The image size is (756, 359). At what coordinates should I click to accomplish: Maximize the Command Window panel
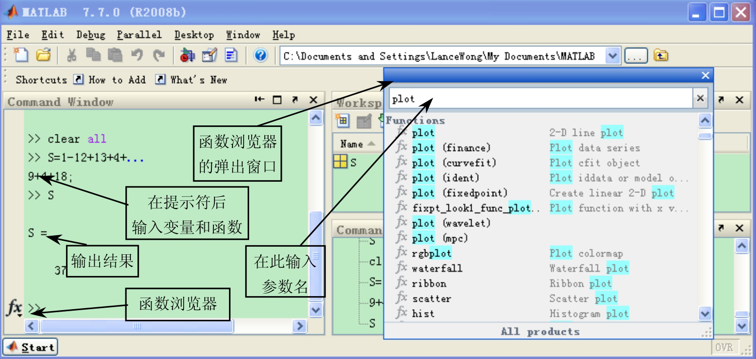pos(277,100)
